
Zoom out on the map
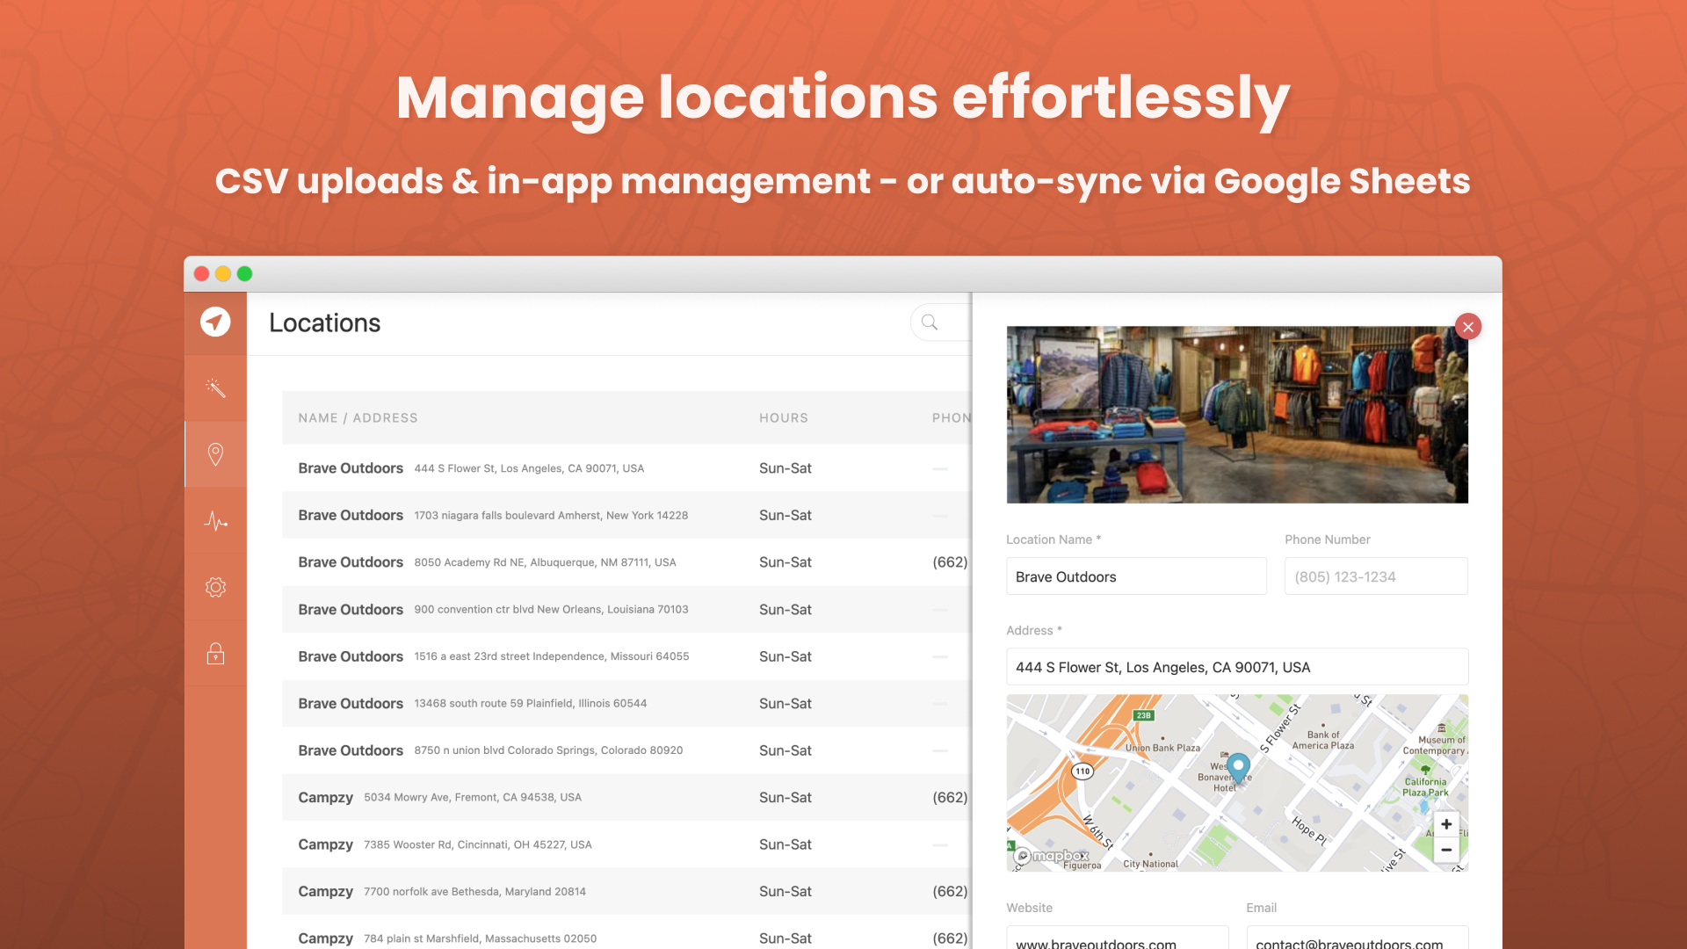[x=1446, y=850]
